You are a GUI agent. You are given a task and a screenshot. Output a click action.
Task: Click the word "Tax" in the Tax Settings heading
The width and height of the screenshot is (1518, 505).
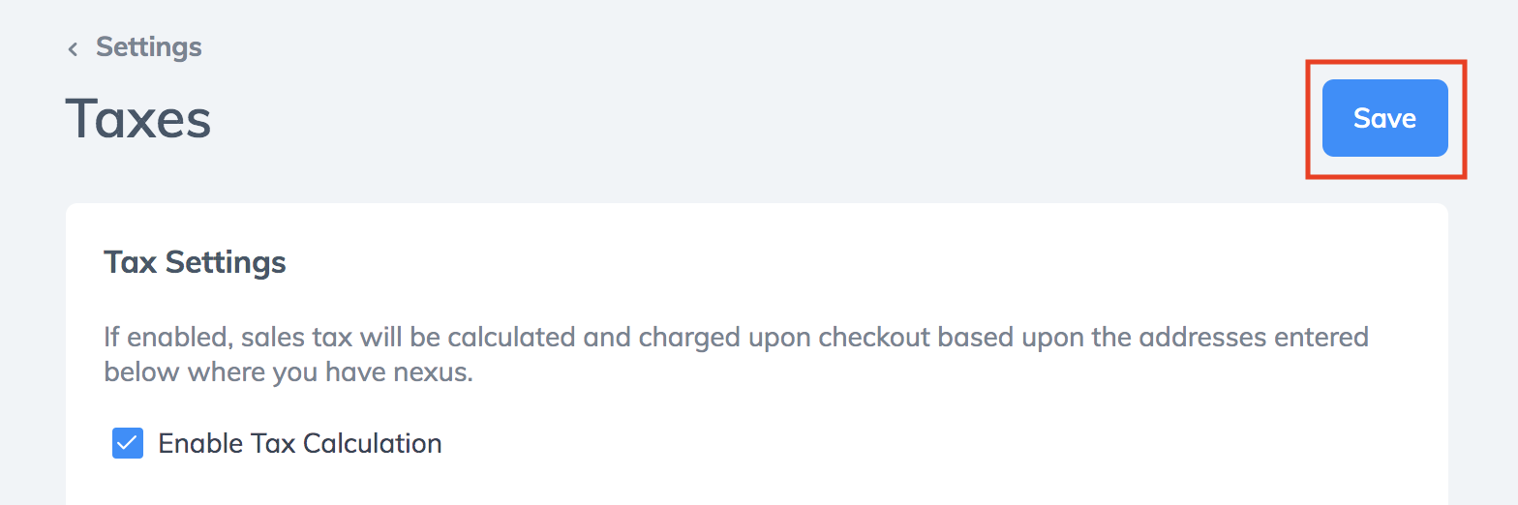pos(131,262)
